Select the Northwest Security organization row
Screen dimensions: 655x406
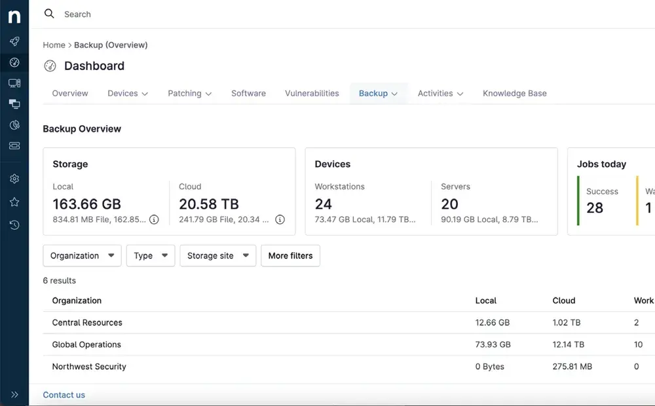click(349, 367)
